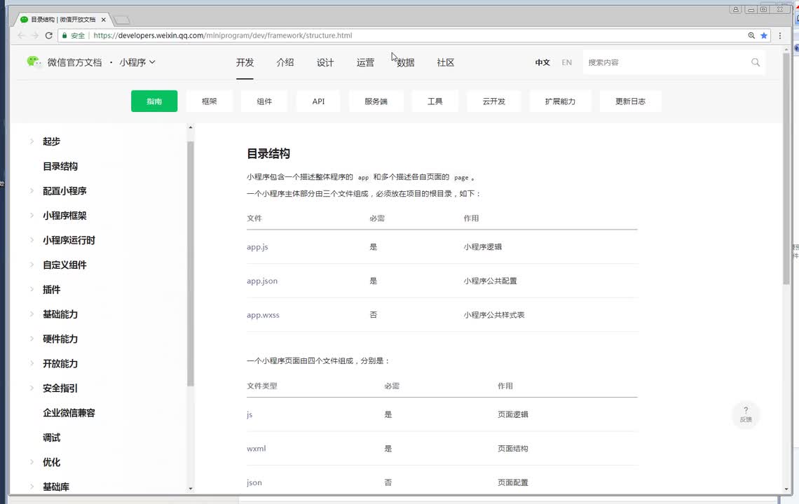Open the wxml file type link

[257, 449]
